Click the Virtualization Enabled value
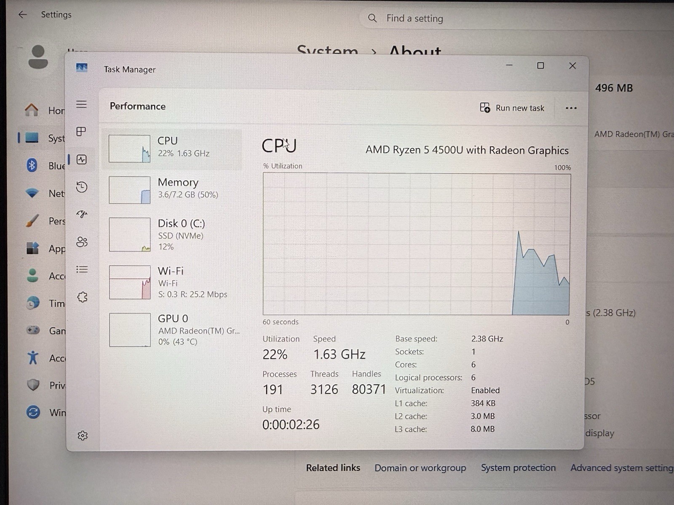Image resolution: width=674 pixels, height=505 pixels. [x=485, y=391]
